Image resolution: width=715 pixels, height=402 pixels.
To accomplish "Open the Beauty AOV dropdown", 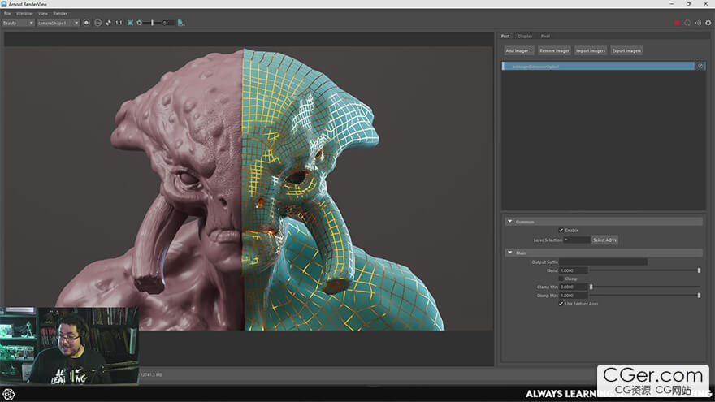I will coord(19,23).
